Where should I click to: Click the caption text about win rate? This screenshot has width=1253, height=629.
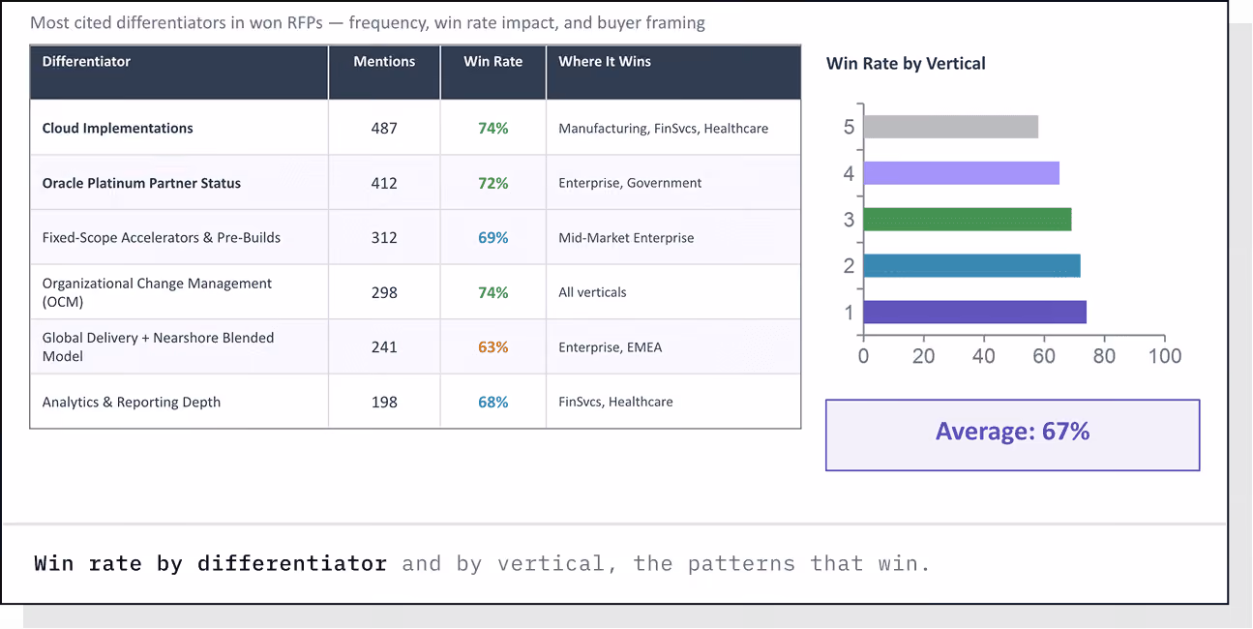point(482,563)
